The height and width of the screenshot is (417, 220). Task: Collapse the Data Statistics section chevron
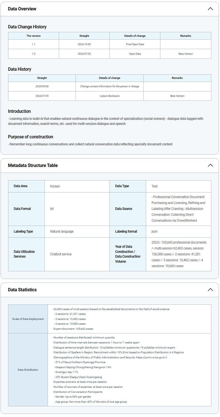pyautogui.click(x=210, y=290)
